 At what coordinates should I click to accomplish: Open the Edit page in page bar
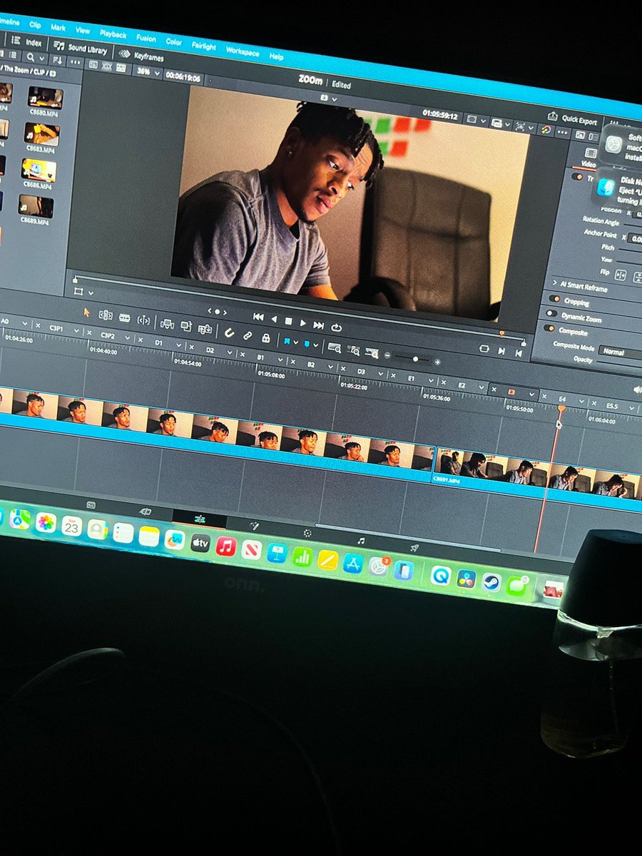[x=199, y=520]
